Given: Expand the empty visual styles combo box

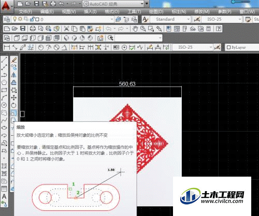Looking at the screenshot, I should point(160,38).
